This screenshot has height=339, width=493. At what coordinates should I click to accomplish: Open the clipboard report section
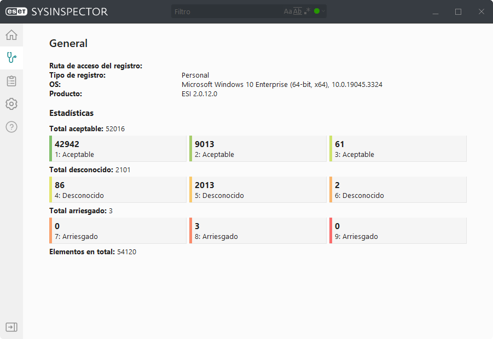(11, 81)
